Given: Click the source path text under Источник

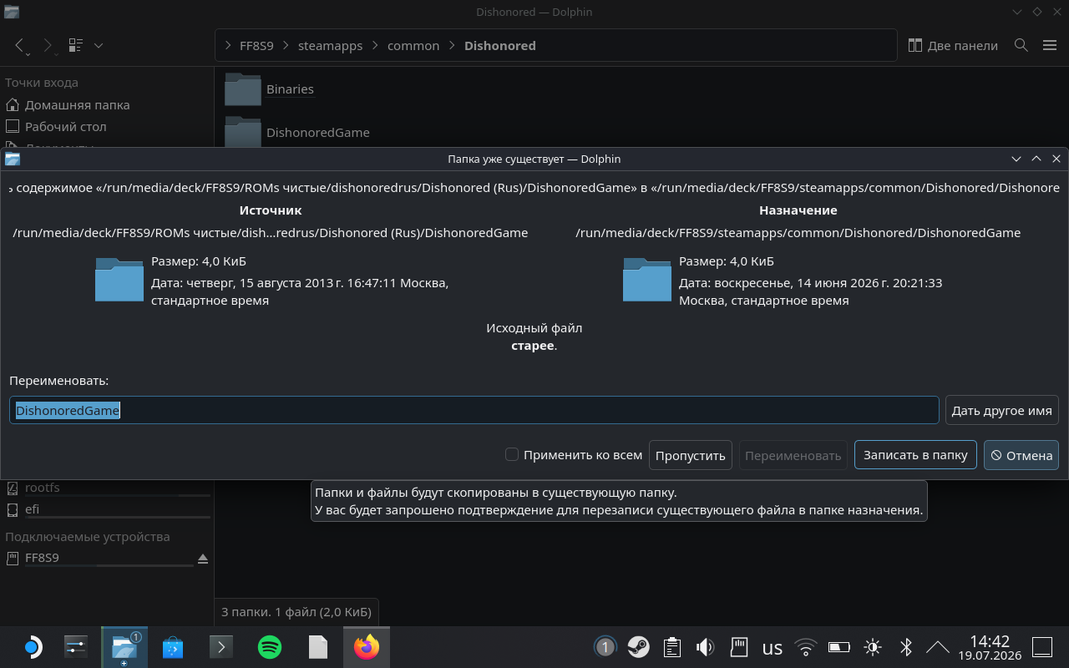Looking at the screenshot, I should 271,233.
